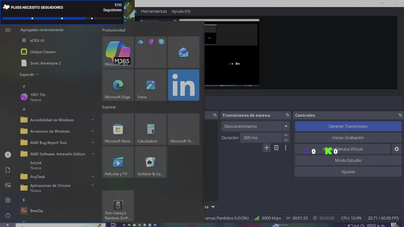Click the CPU: 10.9% status text
Screen dimensions: 404x227
tap(351, 218)
